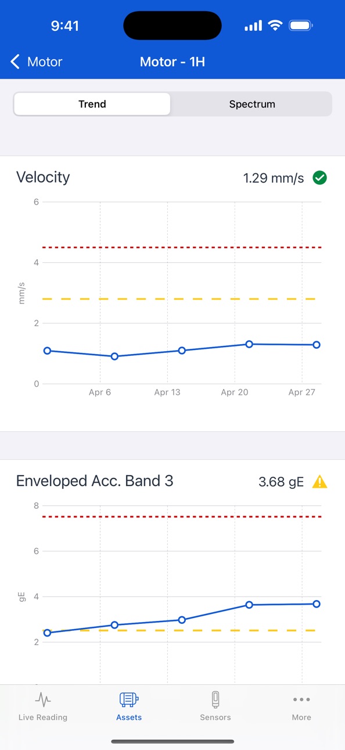The height and width of the screenshot is (750, 345).
Task: Select the Apr 20 velocity data point
Action: [x=249, y=344]
